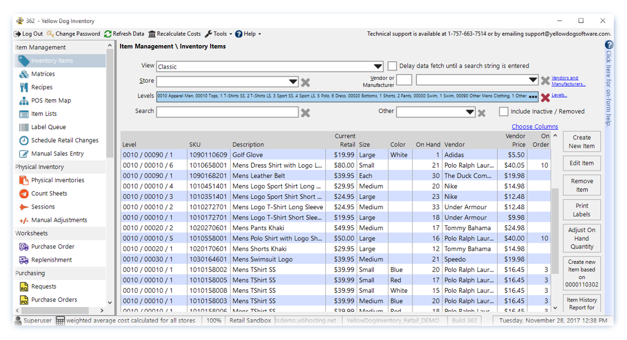The image size is (627, 340).
Task: Open Sessions icon
Action: click(24, 206)
